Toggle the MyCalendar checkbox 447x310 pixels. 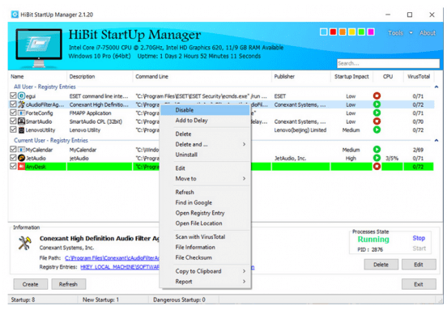tap(13, 149)
